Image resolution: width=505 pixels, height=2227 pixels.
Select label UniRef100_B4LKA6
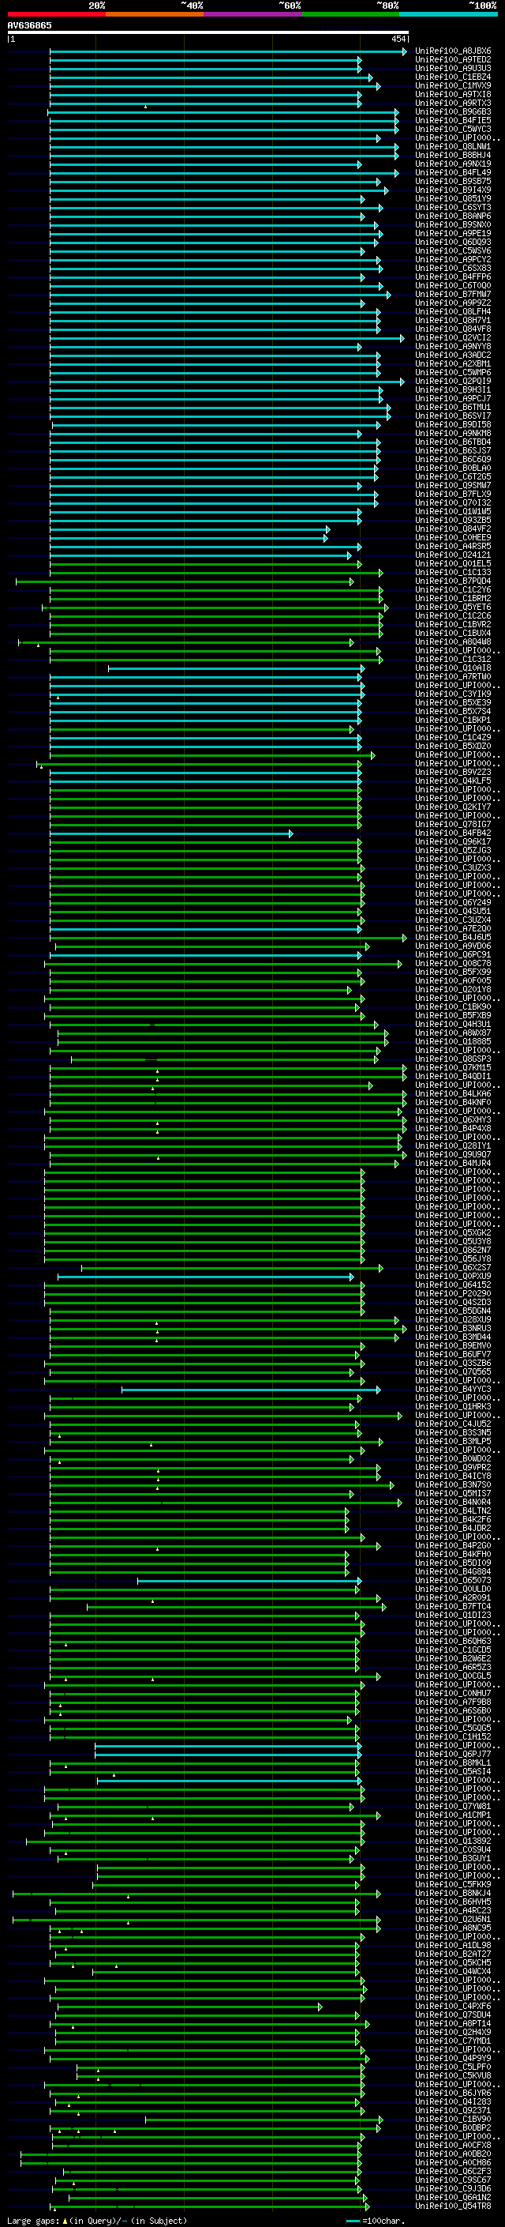tap(453, 1094)
